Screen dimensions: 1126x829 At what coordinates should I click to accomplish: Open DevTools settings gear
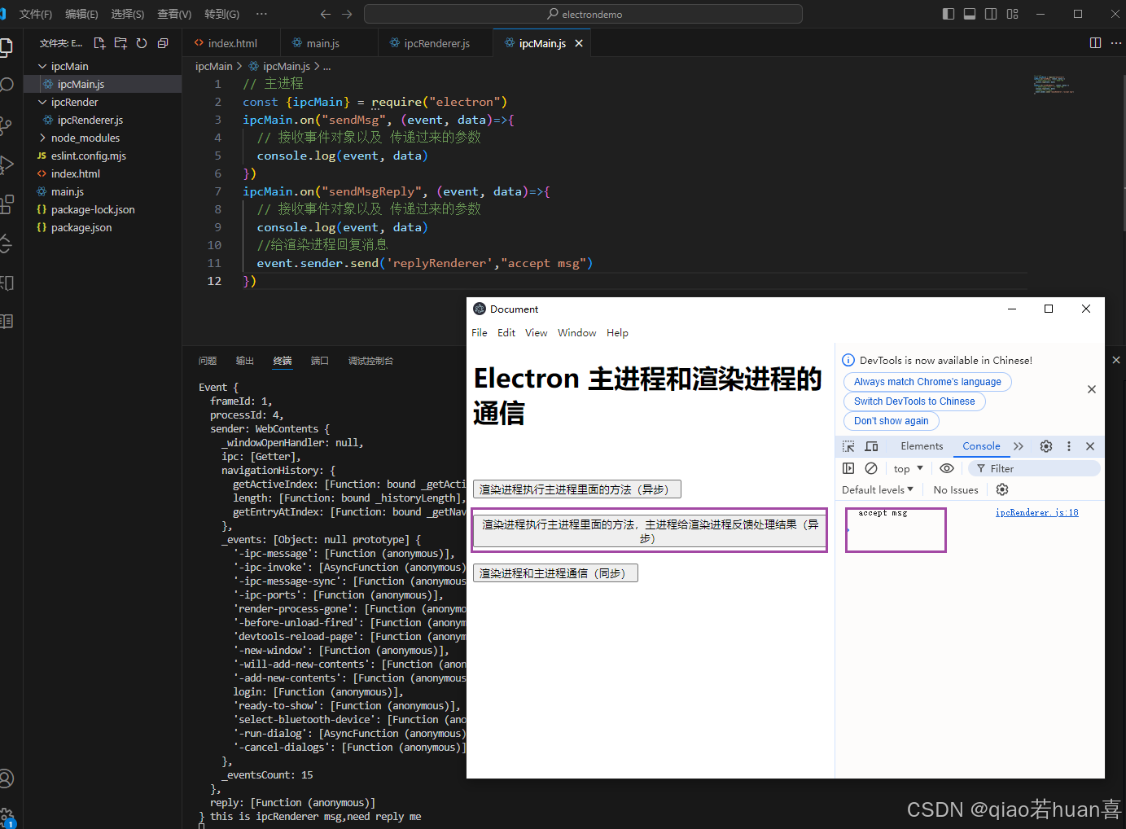click(x=1046, y=446)
